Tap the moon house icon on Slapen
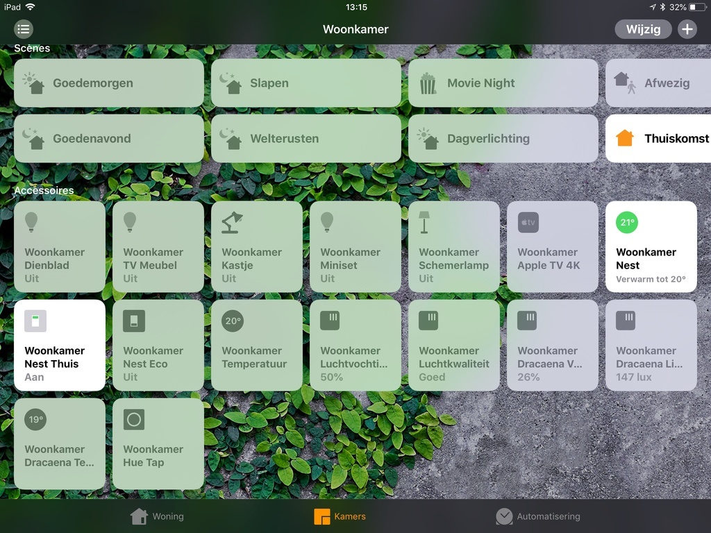Image resolution: width=711 pixels, height=533 pixels. 231,83
